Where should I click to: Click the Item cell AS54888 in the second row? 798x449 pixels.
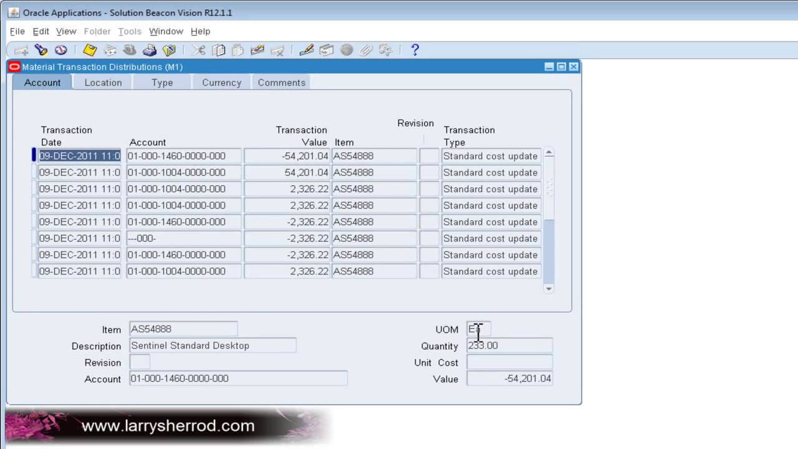click(x=374, y=172)
